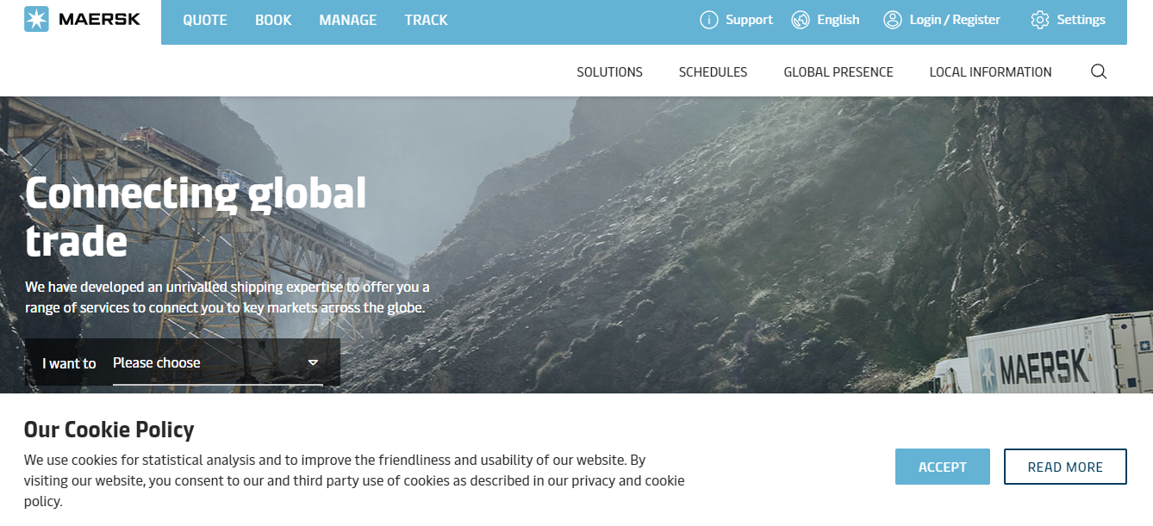Go to the MANAGE tab
The height and width of the screenshot is (526, 1153).
tap(348, 20)
